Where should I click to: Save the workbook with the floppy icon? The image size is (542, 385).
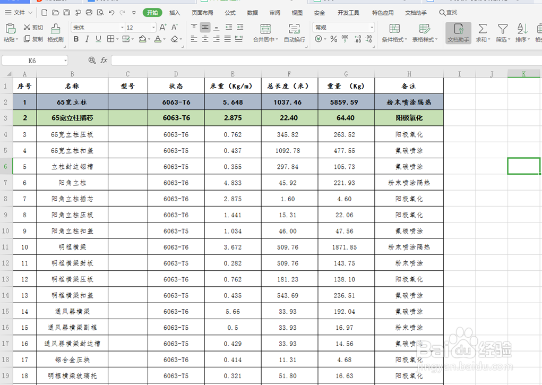(67, 13)
